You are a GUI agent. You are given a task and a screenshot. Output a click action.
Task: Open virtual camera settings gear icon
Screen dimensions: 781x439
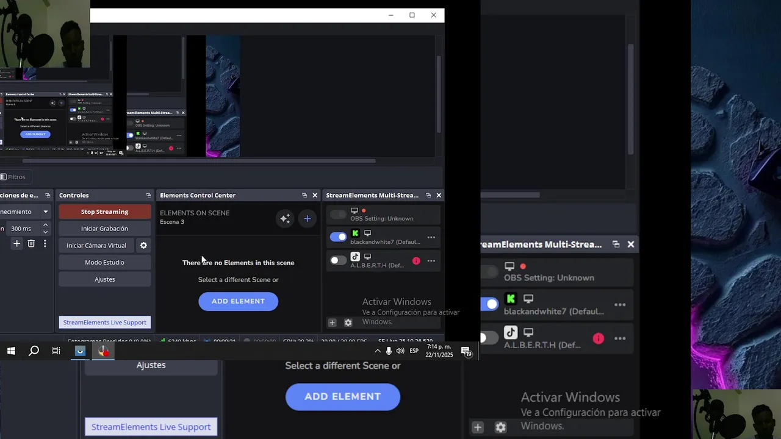coord(143,245)
